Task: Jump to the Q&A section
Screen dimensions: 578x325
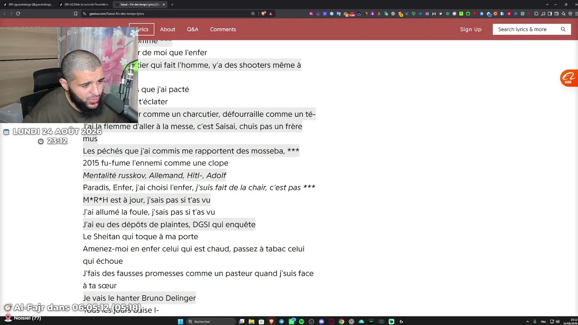Action: 193,29
